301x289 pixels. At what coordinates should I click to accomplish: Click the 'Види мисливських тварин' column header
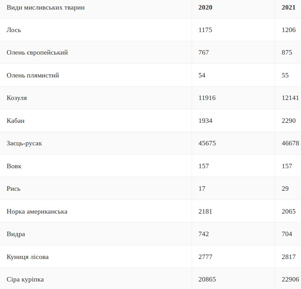45,8
